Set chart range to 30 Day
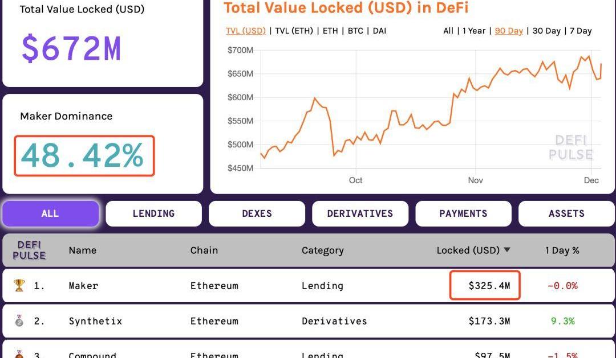Image resolution: width=616 pixels, height=358 pixels. click(x=546, y=31)
